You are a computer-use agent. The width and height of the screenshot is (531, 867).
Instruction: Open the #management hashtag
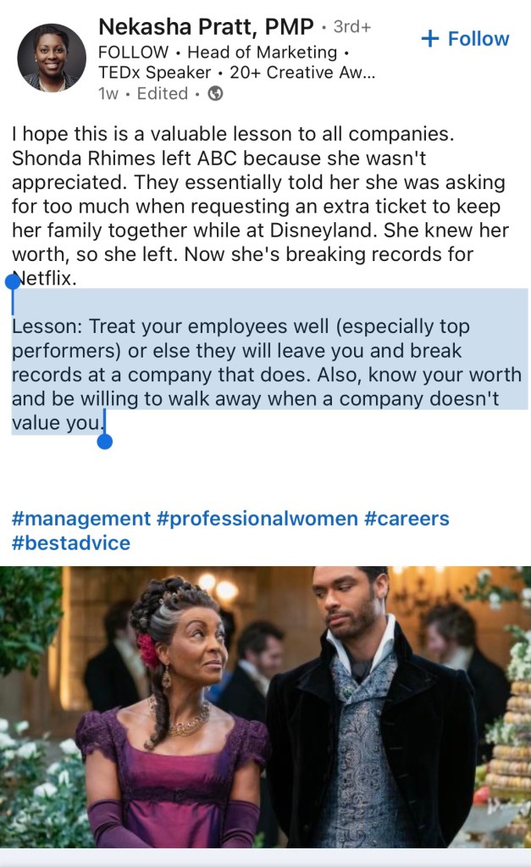click(x=81, y=519)
